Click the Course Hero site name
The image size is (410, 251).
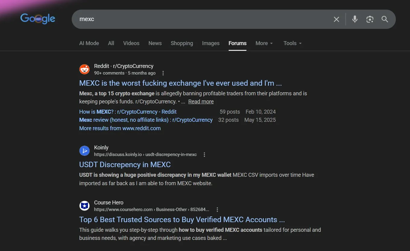click(109, 203)
